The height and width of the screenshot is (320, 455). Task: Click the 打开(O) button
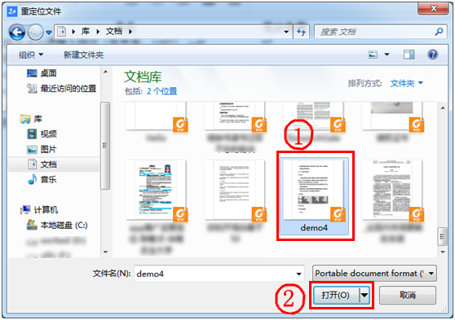click(336, 295)
